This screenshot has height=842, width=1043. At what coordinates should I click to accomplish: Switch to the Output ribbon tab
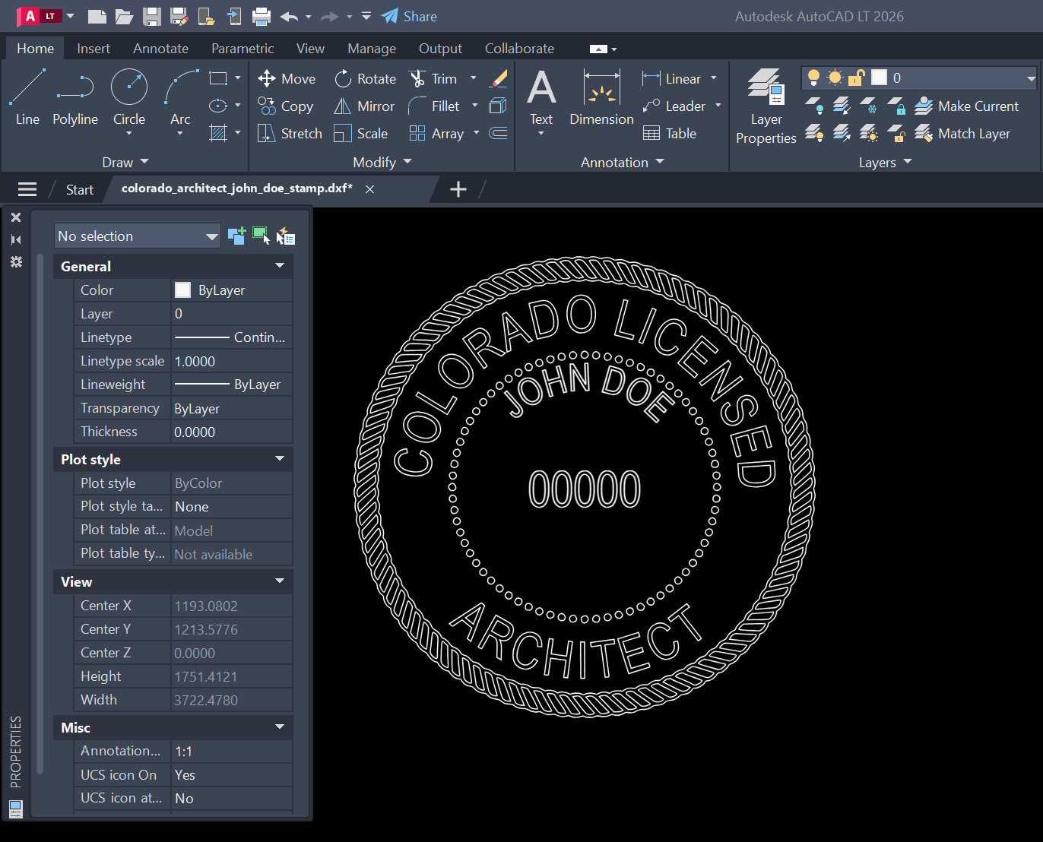[440, 48]
